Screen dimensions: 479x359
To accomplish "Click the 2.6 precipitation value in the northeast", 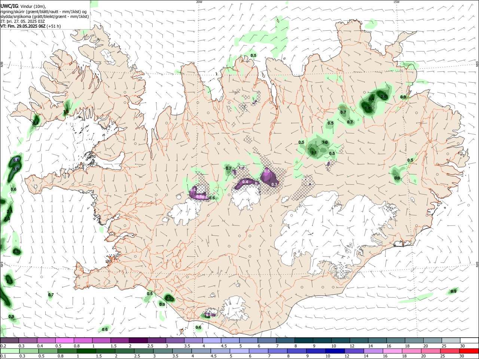I will point(384,97).
